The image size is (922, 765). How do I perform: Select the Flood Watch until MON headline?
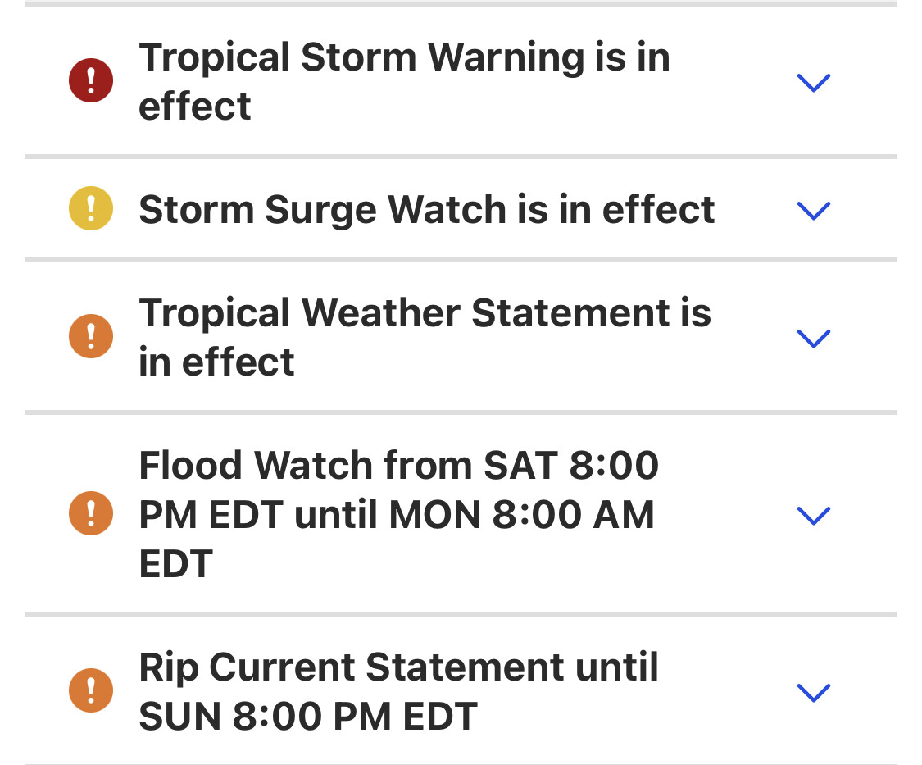pos(398,514)
